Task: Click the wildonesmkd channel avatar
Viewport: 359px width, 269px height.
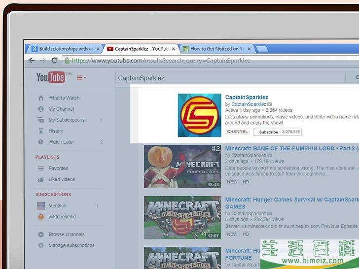Action: 41,217
